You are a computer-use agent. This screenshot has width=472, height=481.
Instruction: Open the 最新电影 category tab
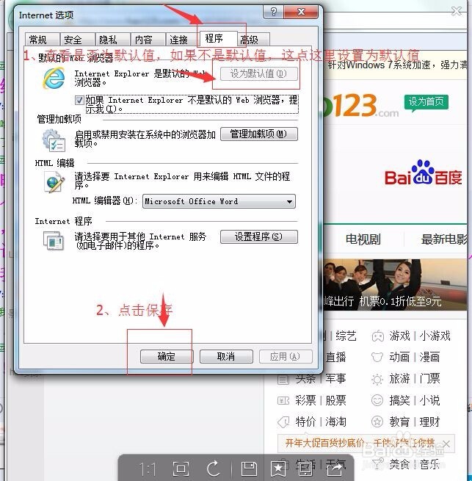[x=445, y=239]
